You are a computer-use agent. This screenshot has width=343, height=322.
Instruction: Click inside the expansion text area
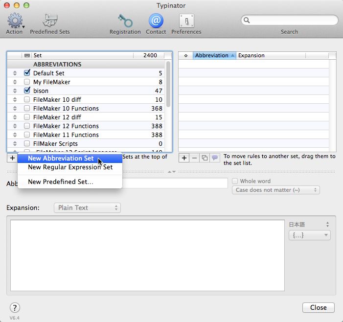pos(147,255)
